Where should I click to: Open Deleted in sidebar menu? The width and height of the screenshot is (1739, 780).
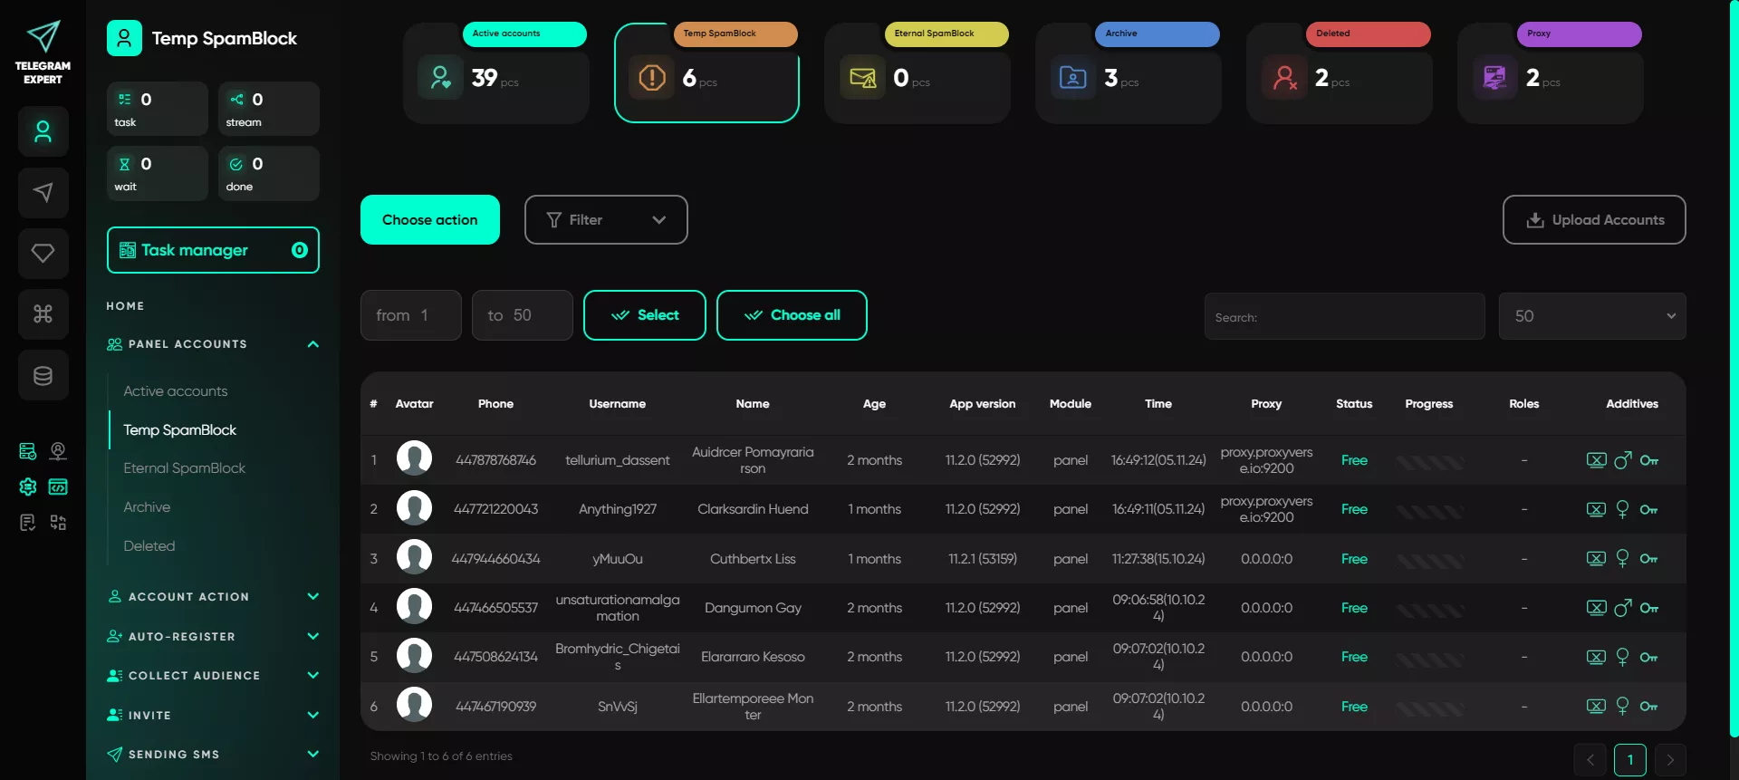click(x=149, y=546)
